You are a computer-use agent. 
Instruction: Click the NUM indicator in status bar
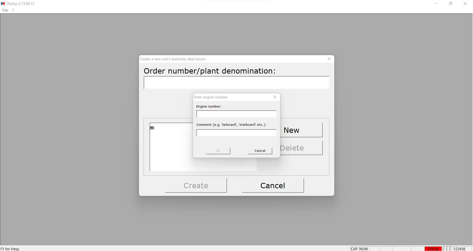tap(364, 249)
